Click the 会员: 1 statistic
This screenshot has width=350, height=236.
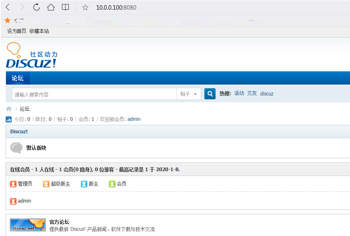(86, 119)
